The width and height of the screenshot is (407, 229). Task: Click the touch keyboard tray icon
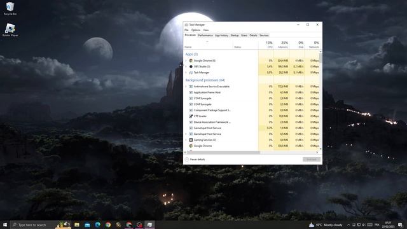coord(369,225)
